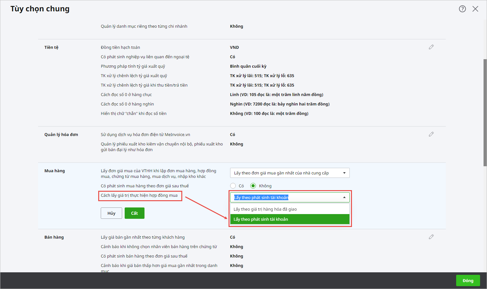Click the vertical scrollbar thumb

pos(485,112)
